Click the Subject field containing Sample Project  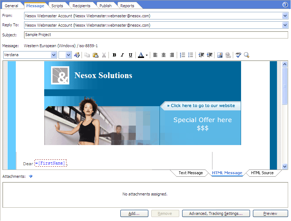[156, 35]
